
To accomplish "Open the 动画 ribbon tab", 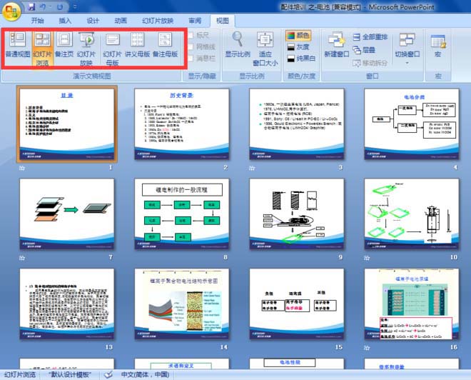I will point(121,21).
